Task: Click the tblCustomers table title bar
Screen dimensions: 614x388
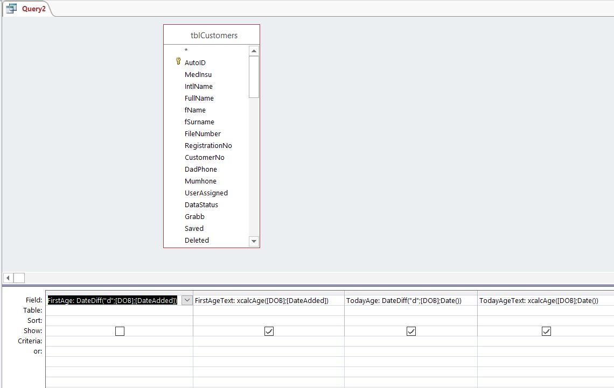Action: tap(212, 35)
